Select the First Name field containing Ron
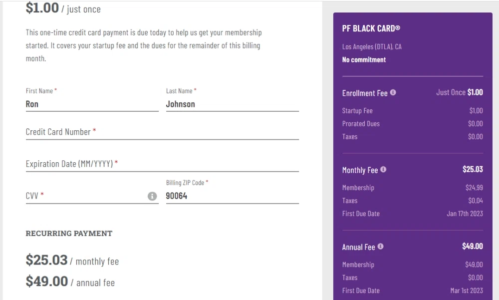Viewport: 499px width, 300px height. pyautogui.click(x=92, y=104)
